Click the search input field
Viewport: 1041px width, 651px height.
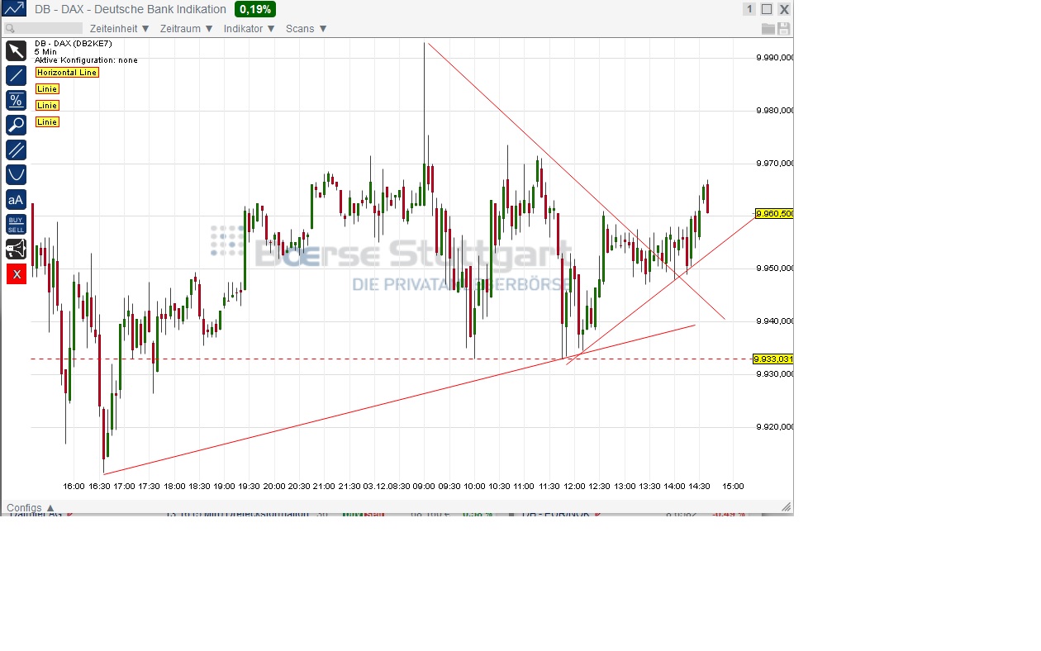[x=43, y=27]
